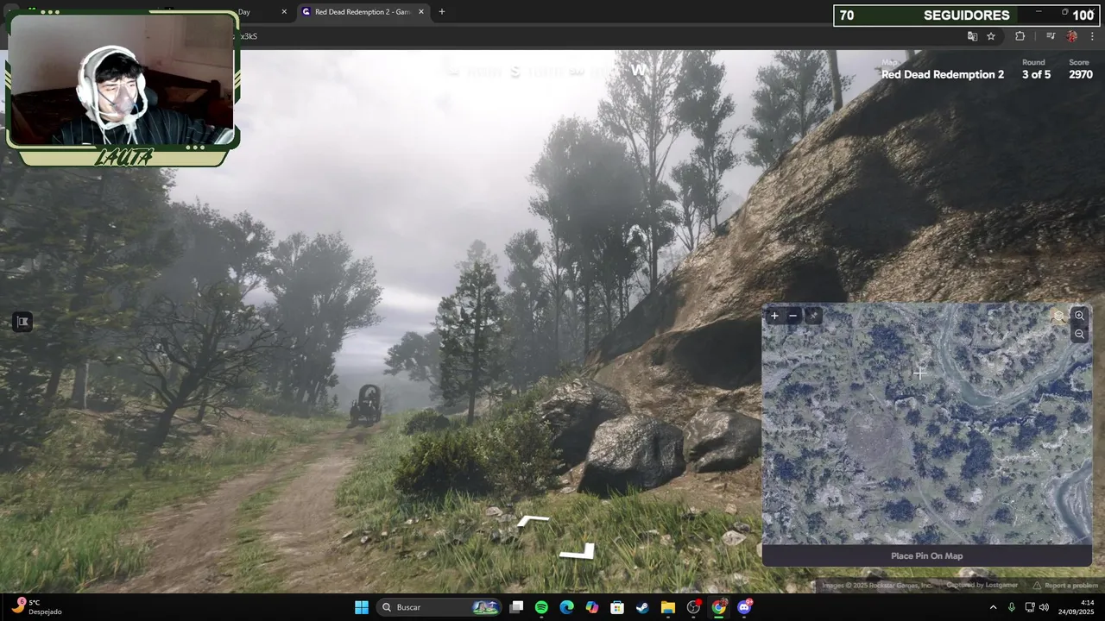The image size is (1105, 621).
Task: Click the compass W heading indicator
Action: 639,71
